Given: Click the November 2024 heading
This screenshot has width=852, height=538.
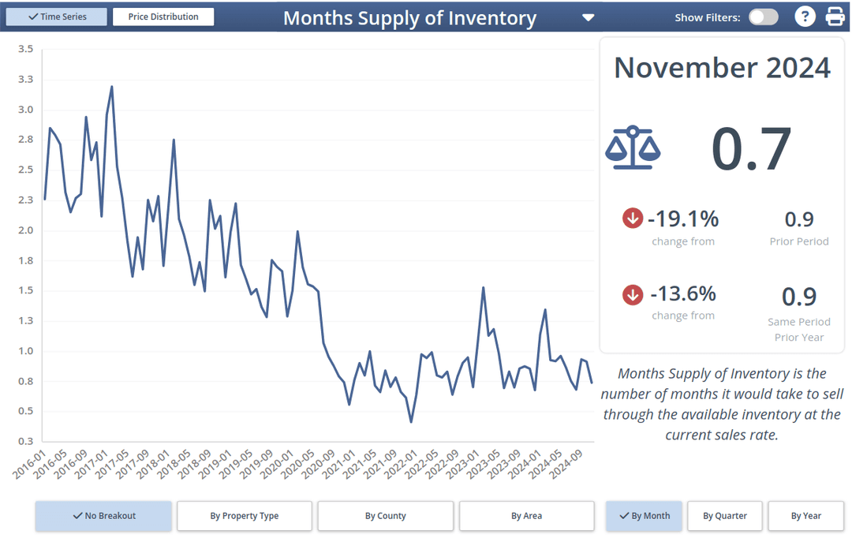Looking at the screenshot, I should tap(722, 68).
